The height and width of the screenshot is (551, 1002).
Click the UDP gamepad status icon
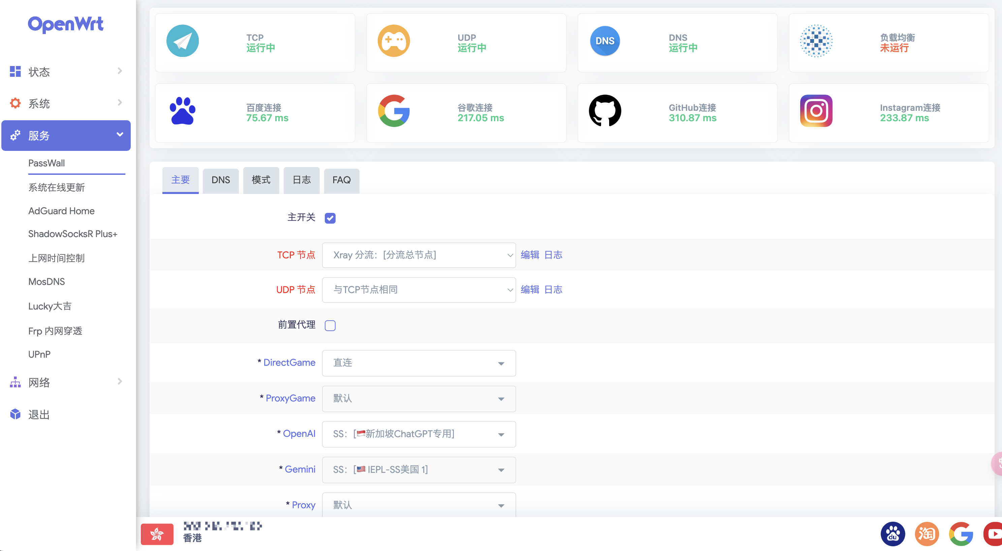coord(394,41)
